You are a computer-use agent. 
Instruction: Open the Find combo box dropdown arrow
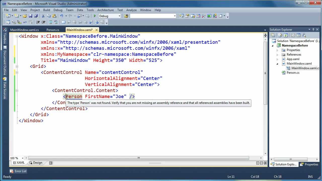(175, 16)
